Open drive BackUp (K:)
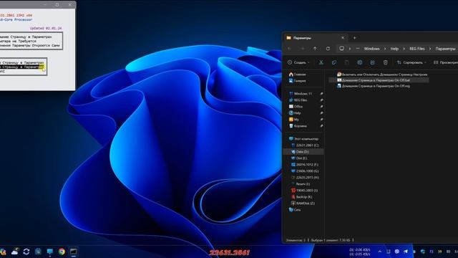 pos(301,197)
